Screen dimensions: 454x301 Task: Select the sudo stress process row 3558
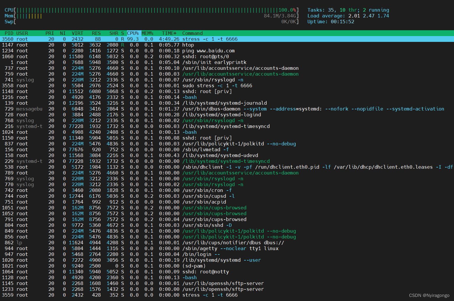(x=227, y=86)
